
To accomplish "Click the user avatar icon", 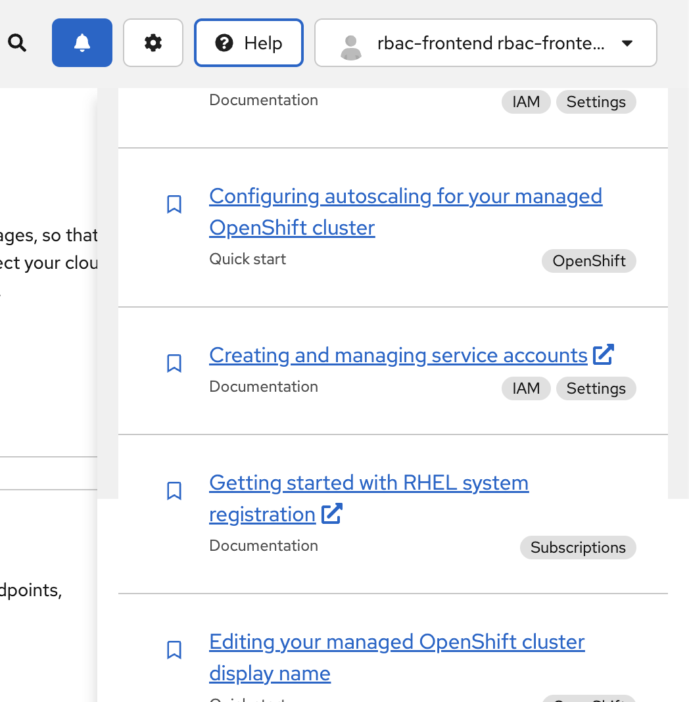I will (351, 45).
